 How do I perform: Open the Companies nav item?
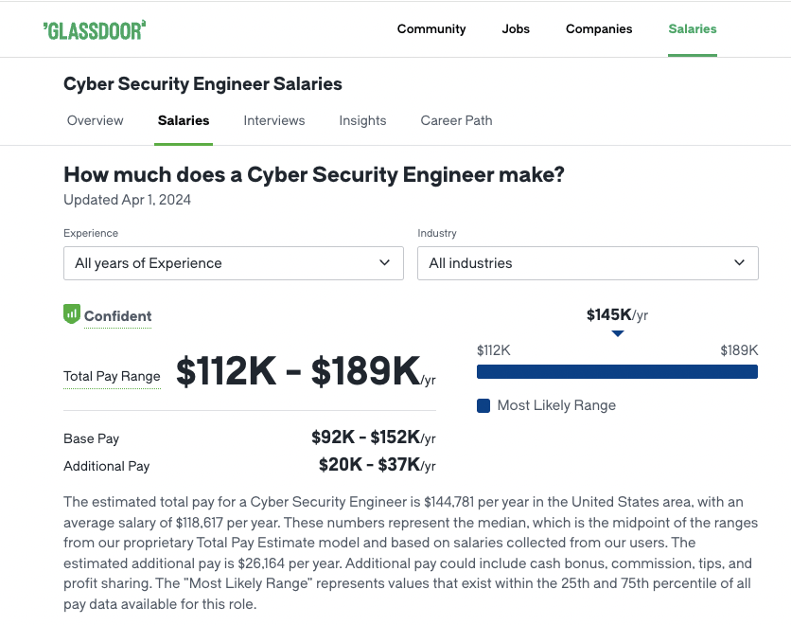[599, 29]
